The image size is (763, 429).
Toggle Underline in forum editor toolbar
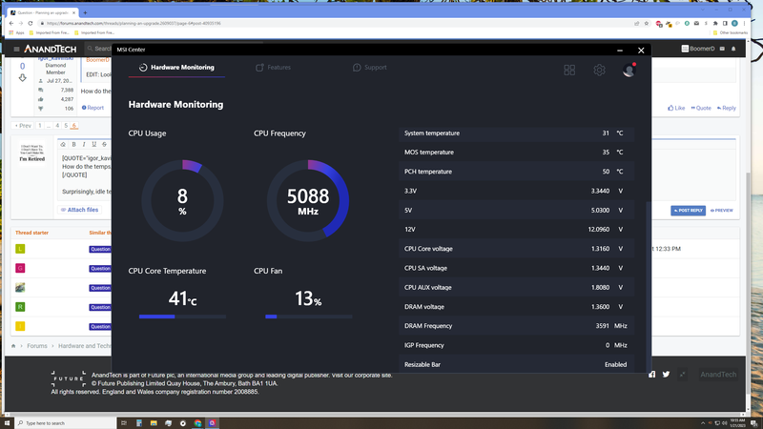(x=93, y=145)
